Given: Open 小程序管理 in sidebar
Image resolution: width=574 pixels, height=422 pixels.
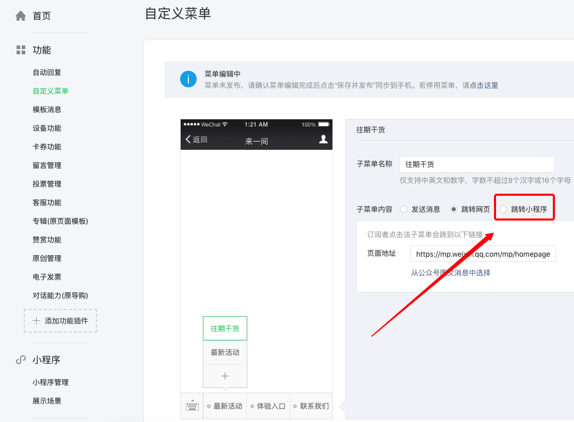Looking at the screenshot, I should tap(51, 382).
